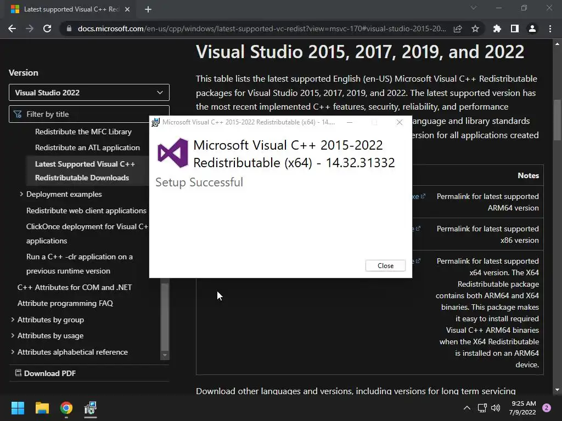Expand the Attributes by group section
562x421 pixels.
[13, 320]
